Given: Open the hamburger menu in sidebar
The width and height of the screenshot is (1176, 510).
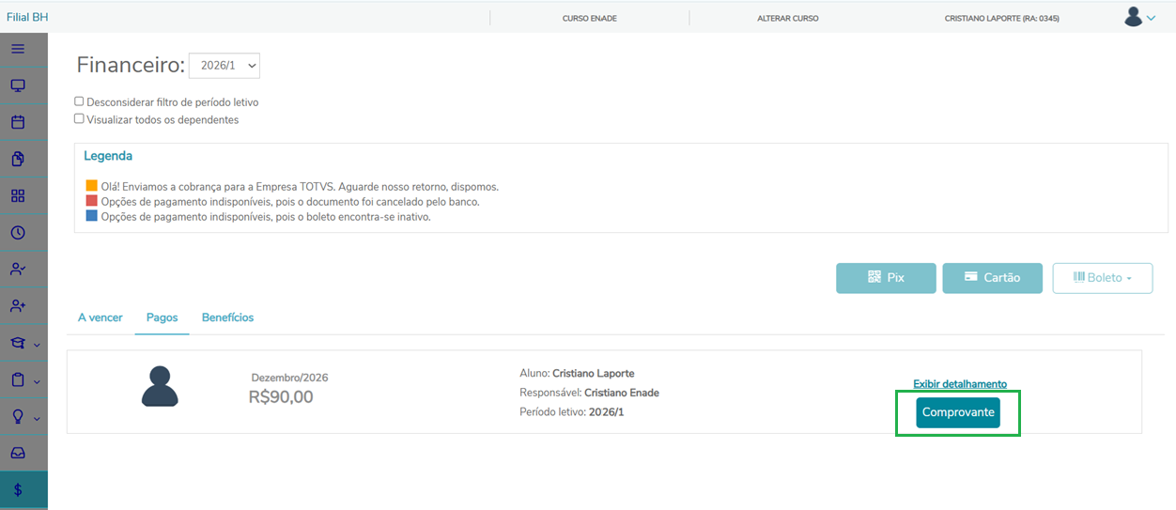Looking at the screenshot, I should [18, 49].
